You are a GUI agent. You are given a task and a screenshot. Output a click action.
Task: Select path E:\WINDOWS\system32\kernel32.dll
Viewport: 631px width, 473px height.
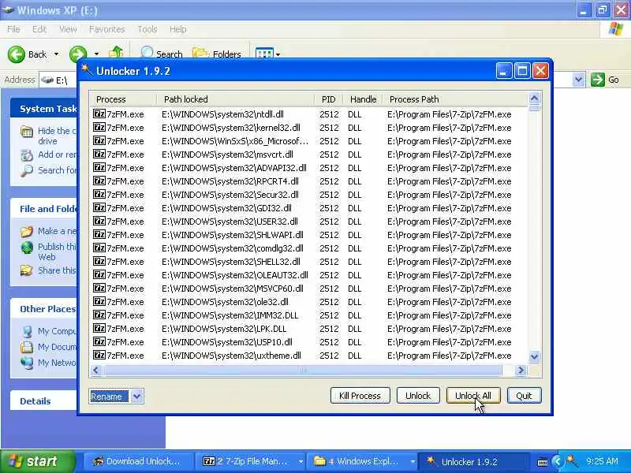coord(231,128)
